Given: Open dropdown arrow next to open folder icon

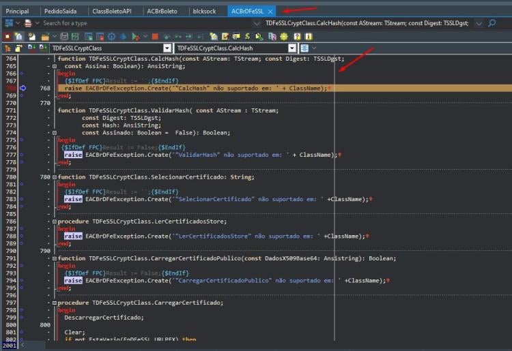Looking at the screenshot, I should (x=55, y=37).
